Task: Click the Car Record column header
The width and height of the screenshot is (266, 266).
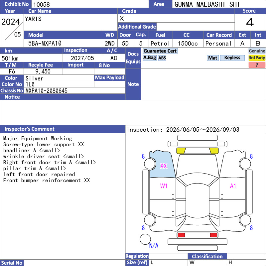Action: tap(219, 35)
